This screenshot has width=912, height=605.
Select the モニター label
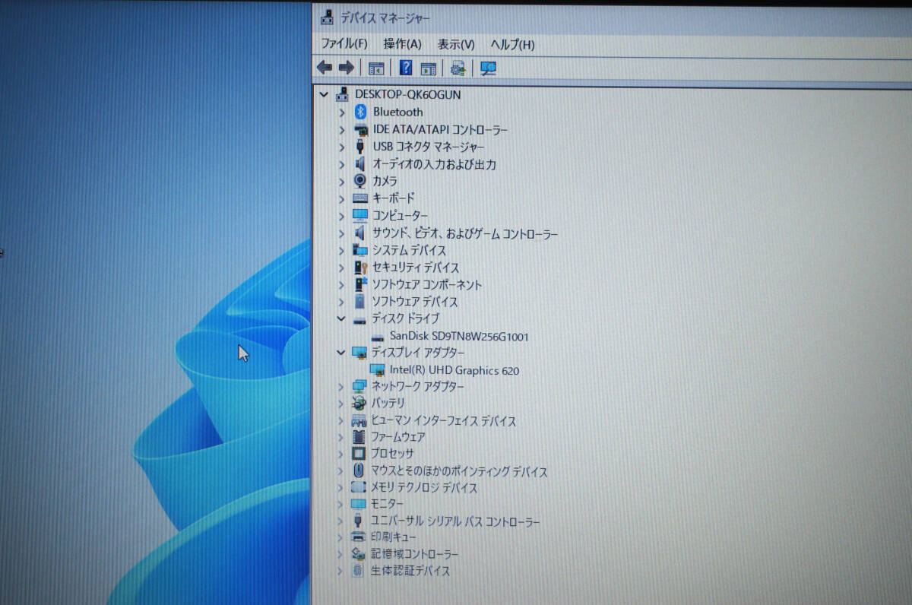point(387,503)
